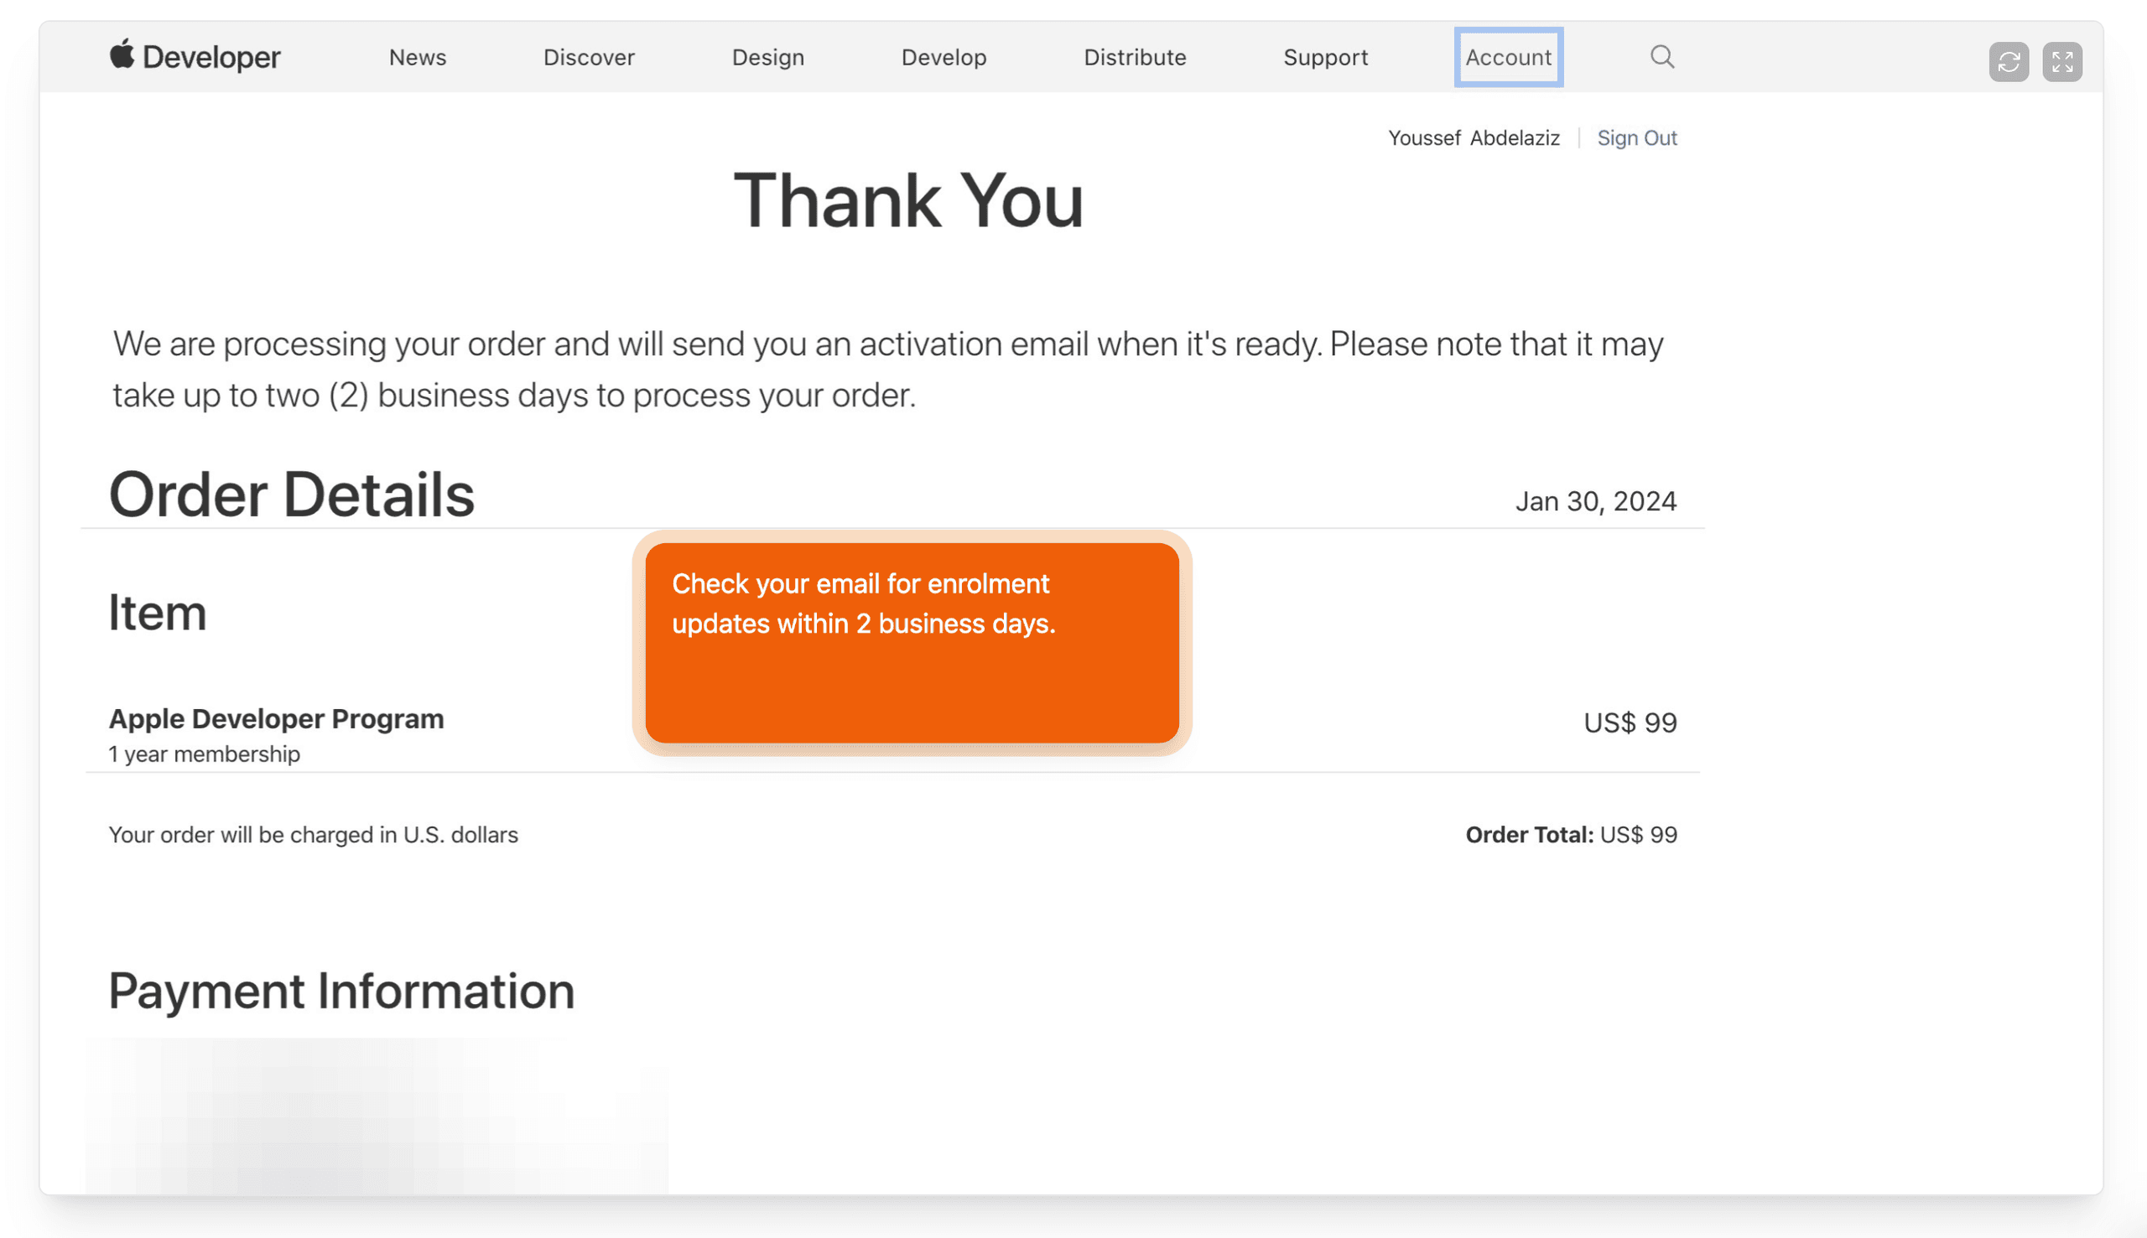Open the search magnifier icon
This screenshot has width=2147, height=1238.
pyautogui.click(x=1661, y=57)
